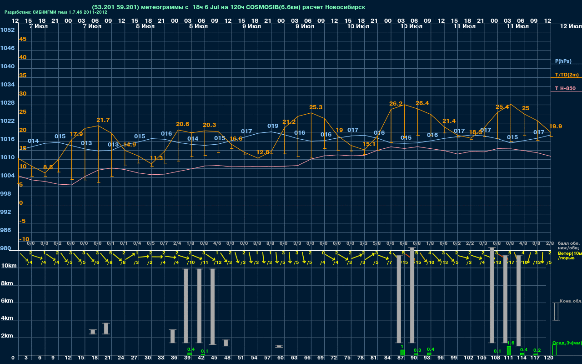The image size is (582, 364).
Task: Click the -5 temperature axis value
Action: point(23,221)
